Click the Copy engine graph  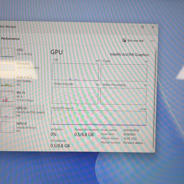point(124,73)
